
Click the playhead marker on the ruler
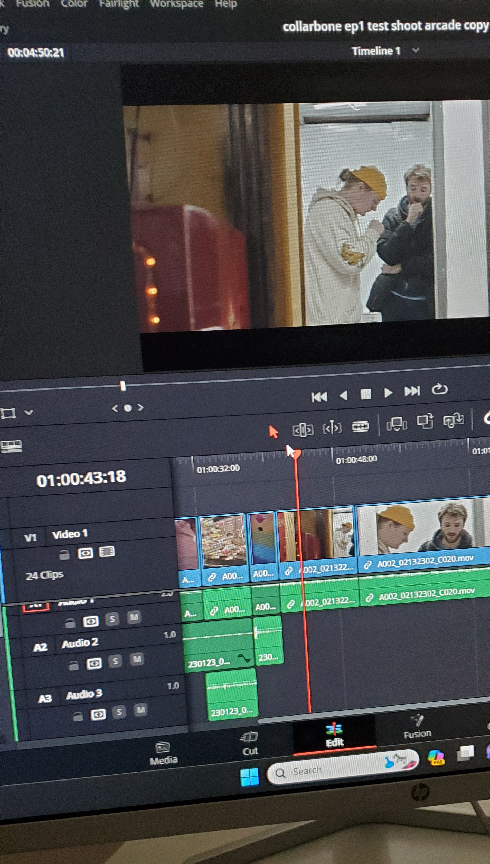coord(296,453)
